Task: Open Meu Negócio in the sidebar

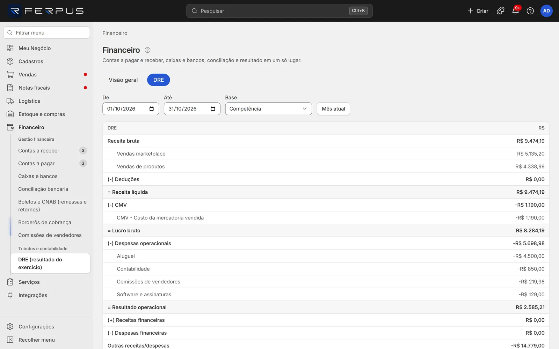Action: (47, 48)
